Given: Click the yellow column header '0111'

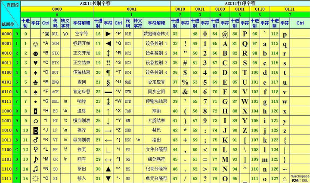Looking at the screenshot, I should (290, 9).
